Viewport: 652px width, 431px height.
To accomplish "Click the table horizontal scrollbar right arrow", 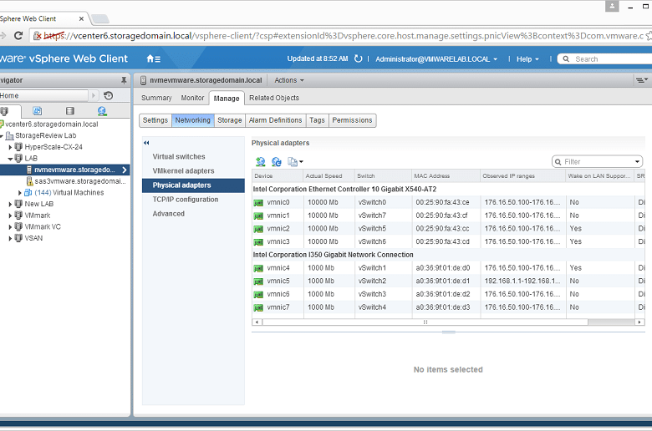I will click(x=640, y=322).
